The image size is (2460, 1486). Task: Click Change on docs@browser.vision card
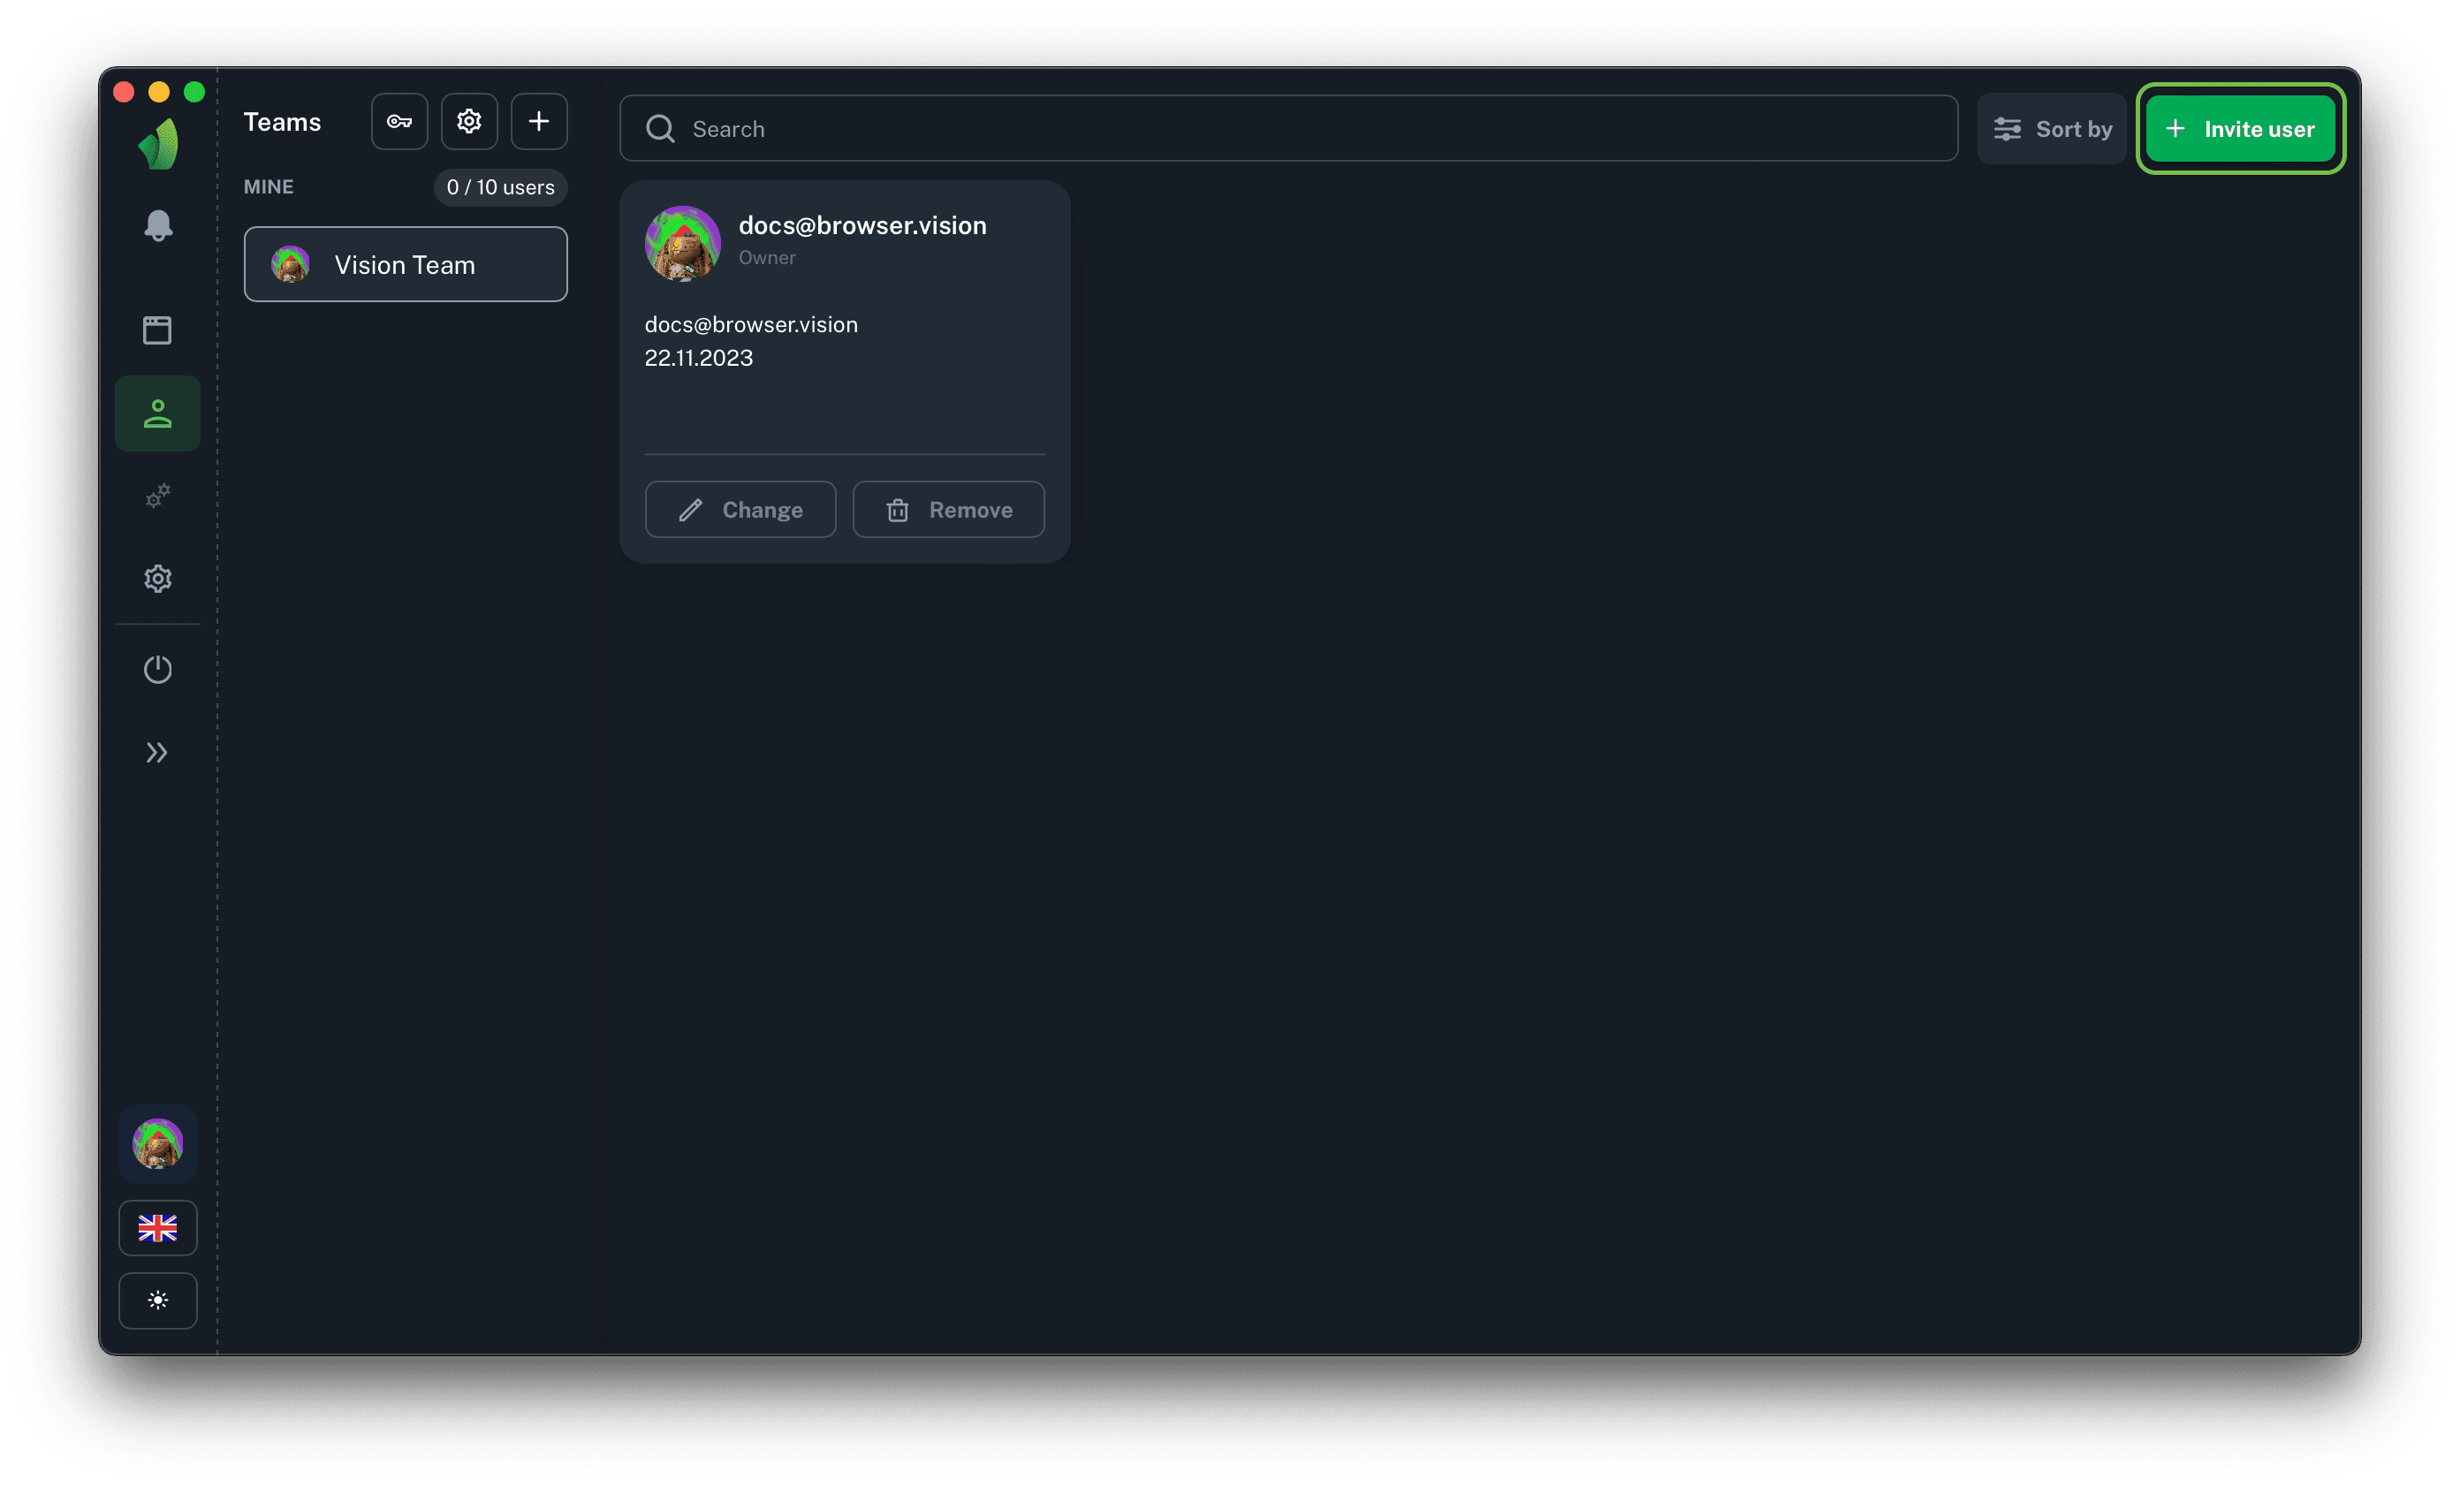click(740, 510)
